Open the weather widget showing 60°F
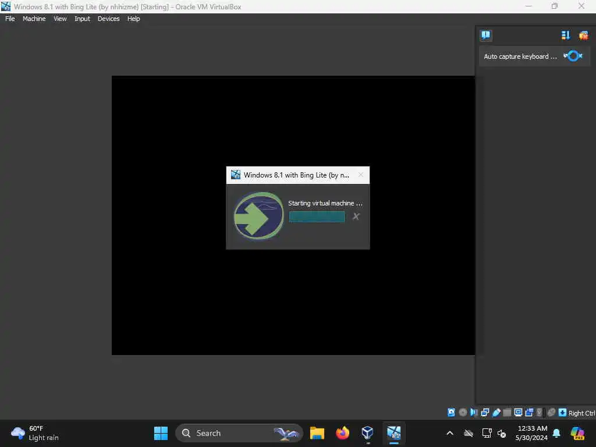The image size is (596, 447). click(x=35, y=433)
